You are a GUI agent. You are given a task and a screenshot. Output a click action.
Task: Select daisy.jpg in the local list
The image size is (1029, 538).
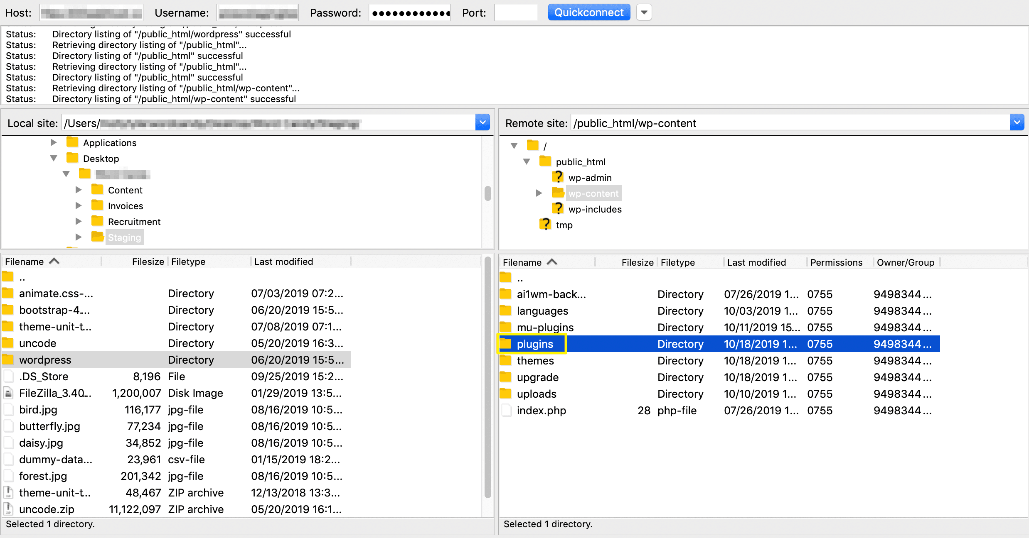41,443
